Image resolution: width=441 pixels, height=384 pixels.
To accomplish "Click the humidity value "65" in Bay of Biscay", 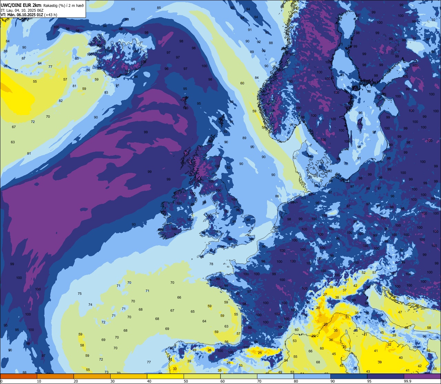I will (x=193, y=311).
